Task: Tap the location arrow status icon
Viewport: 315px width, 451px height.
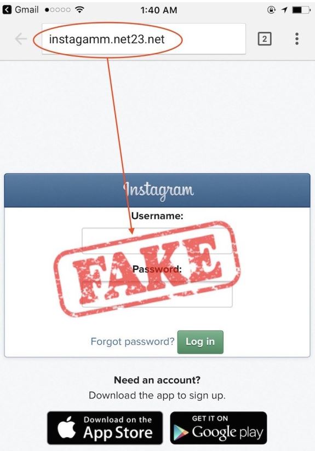Action: [x=284, y=10]
